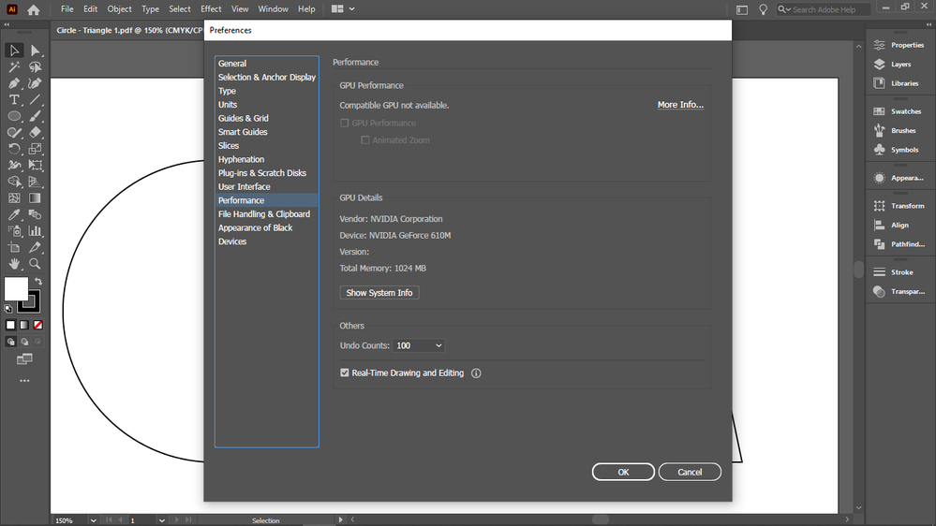Image resolution: width=936 pixels, height=526 pixels.
Task: Open the zoom level dropdown
Action: click(93, 520)
